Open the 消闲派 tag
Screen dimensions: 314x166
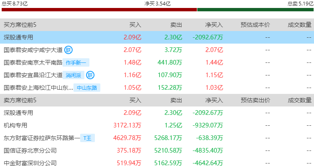tap(73, 75)
